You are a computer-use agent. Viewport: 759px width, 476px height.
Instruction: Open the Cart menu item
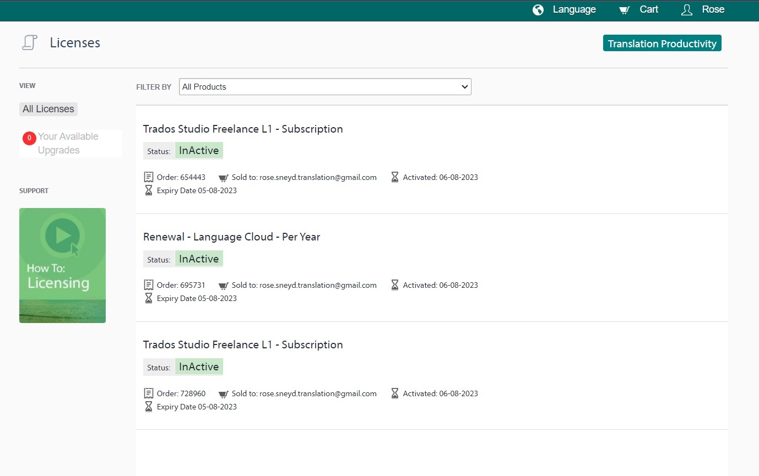tap(649, 9)
